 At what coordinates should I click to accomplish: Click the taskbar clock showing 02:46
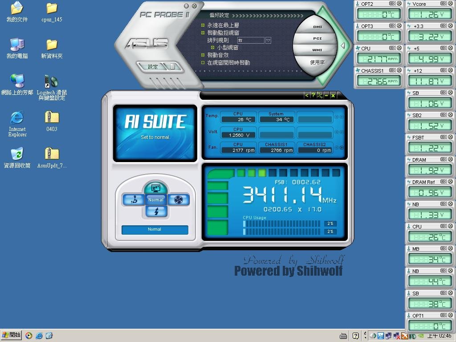pos(439,336)
